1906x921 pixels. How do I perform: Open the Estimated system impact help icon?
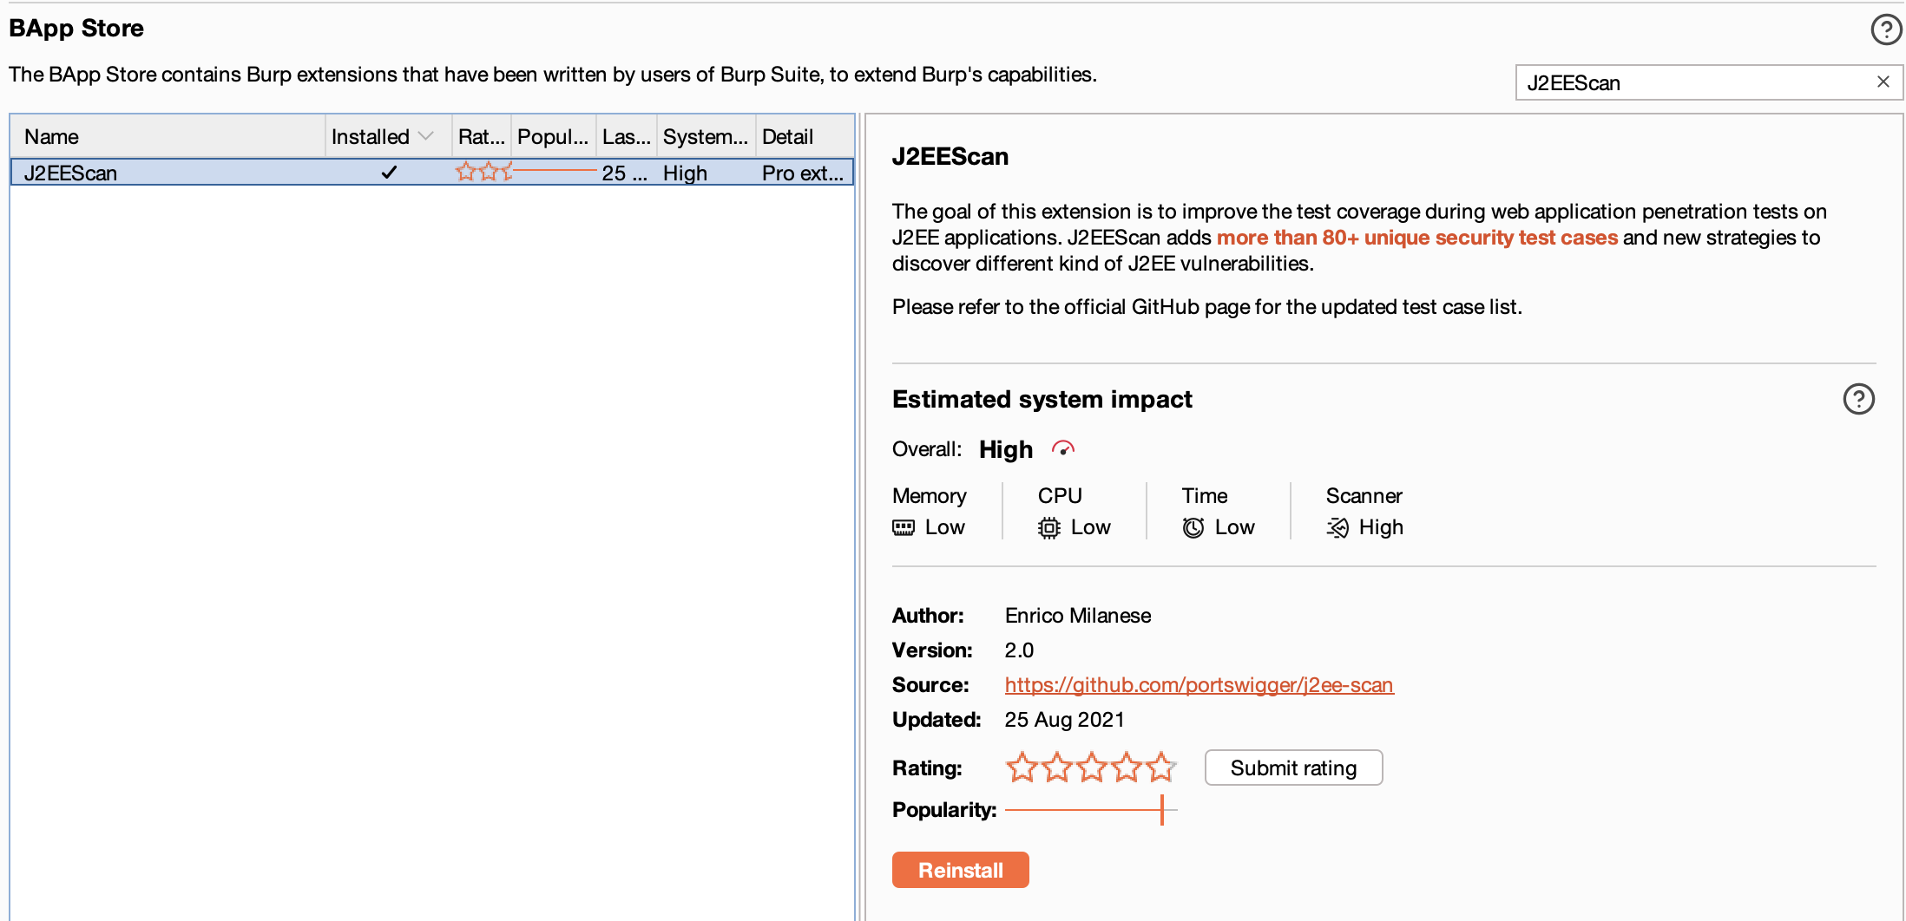(x=1858, y=399)
